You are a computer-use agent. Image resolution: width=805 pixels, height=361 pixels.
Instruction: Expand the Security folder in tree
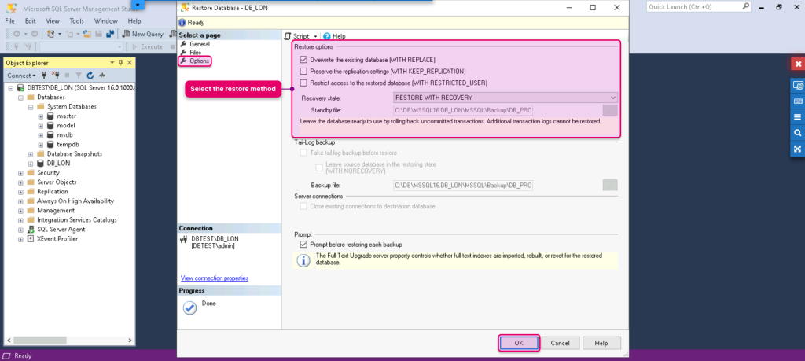pos(21,173)
